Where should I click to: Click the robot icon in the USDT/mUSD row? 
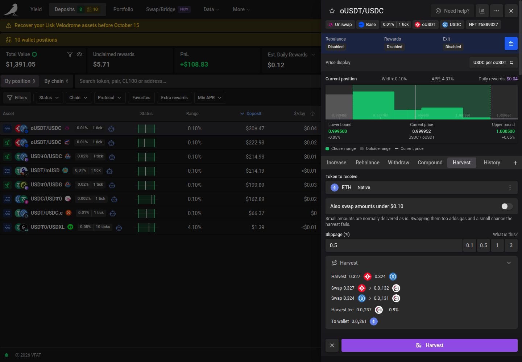(x=109, y=171)
